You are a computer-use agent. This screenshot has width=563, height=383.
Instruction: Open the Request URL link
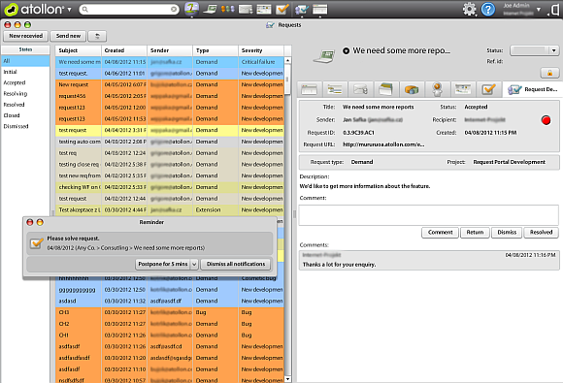click(x=383, y=144)
